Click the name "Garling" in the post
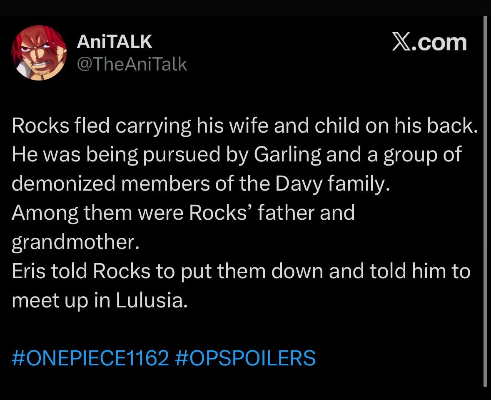Screen dimensions: 491x400 click(x=287, y=155)
